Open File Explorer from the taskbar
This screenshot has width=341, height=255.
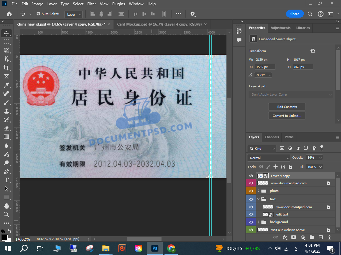click(x=106, y=248)
